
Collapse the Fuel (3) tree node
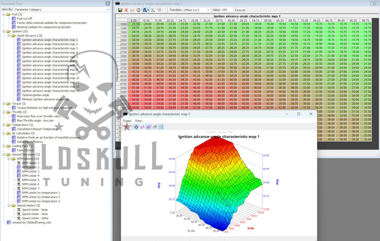(x=4, y=14)
